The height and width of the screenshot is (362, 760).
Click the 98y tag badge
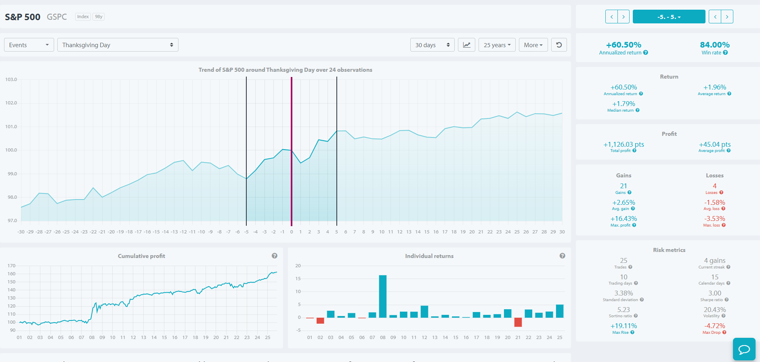pos(99,17)
